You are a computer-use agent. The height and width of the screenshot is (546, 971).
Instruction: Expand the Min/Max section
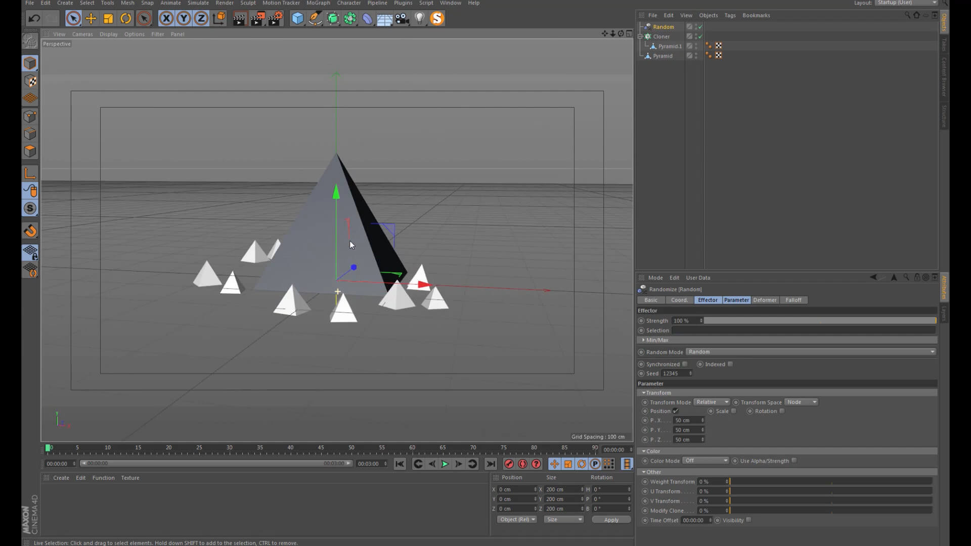656,340
